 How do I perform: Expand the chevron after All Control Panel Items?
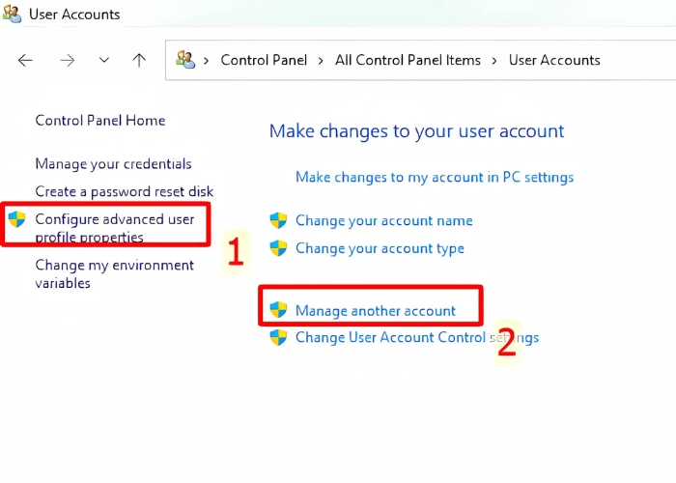pos(494,60)
